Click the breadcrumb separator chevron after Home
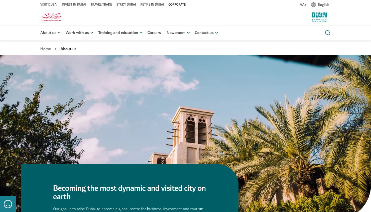This screenshot has width=371, height=212. pos(56,49)
